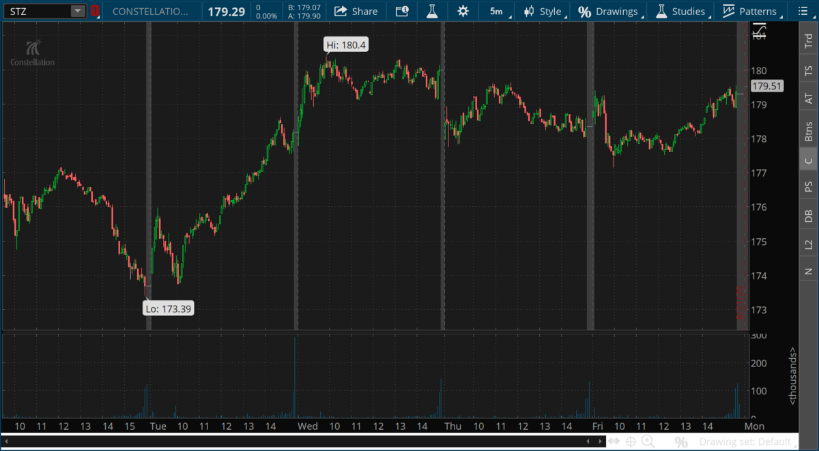Click the percent drawing tools icon at bottom
819x451 pixels.
(x=681, y=442)
